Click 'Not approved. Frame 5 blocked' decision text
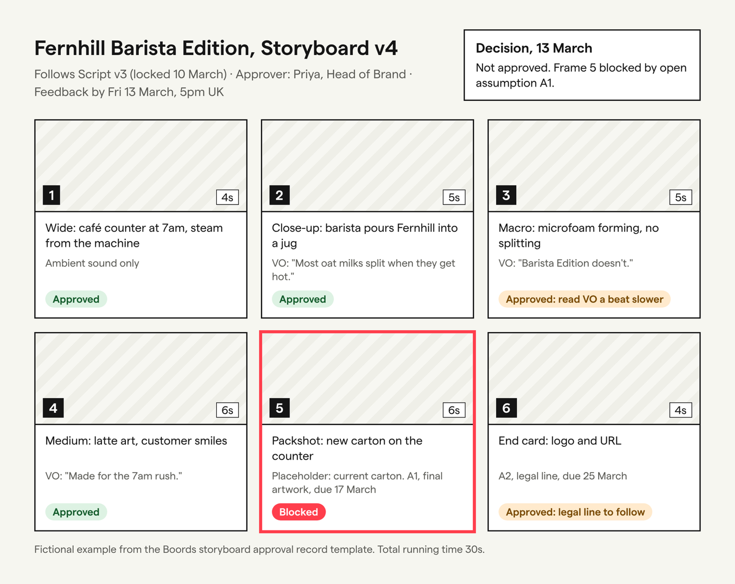 pos(581,75)
